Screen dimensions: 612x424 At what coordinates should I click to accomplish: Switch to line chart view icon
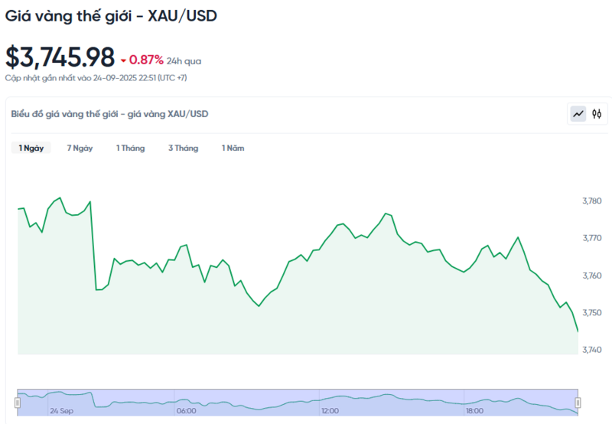tap(578, 114)
